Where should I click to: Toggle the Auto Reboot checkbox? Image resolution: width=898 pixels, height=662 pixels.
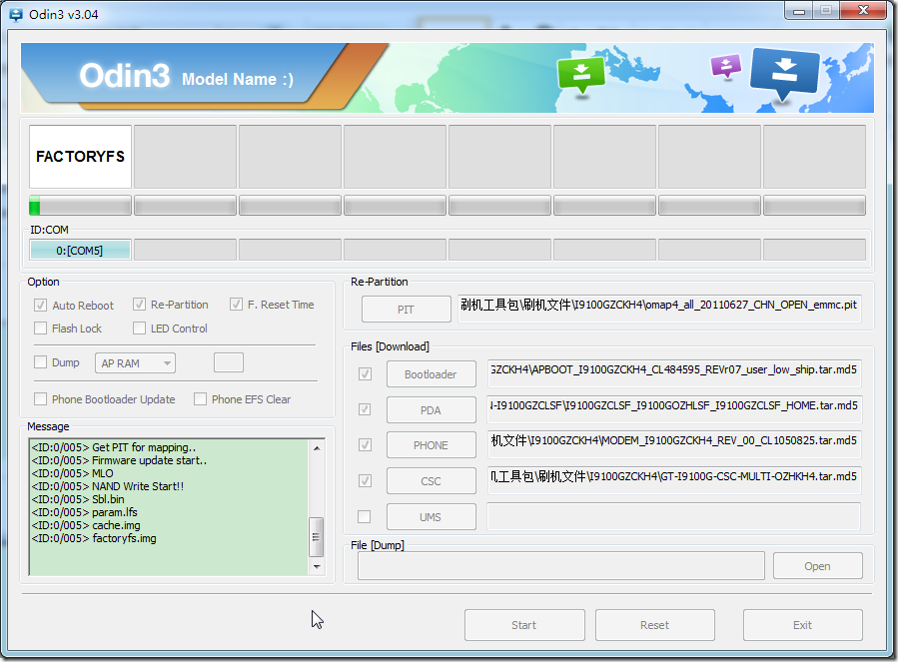click(40, 306)
